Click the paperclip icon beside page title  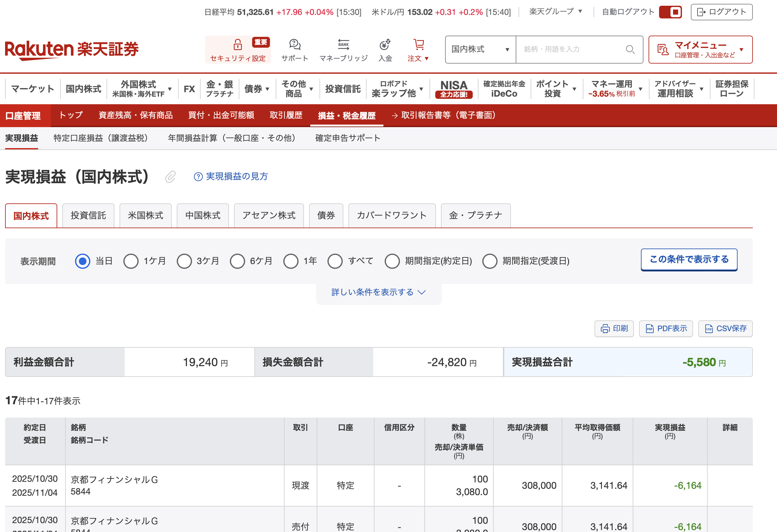point(170,177)
